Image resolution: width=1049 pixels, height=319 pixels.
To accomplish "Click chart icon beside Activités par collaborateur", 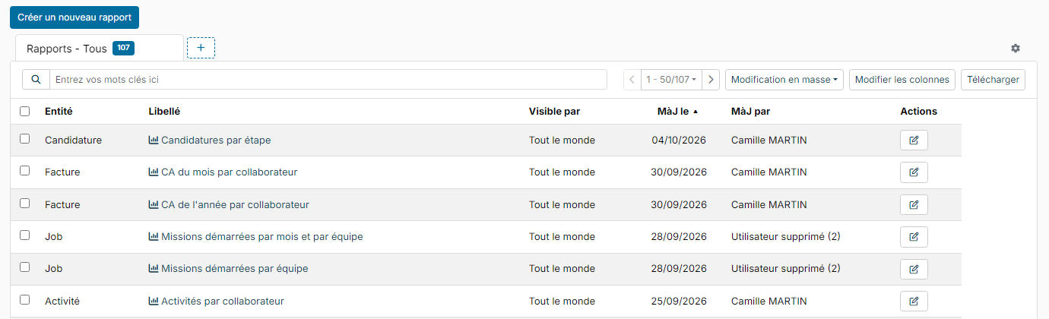I will (154, 301).
